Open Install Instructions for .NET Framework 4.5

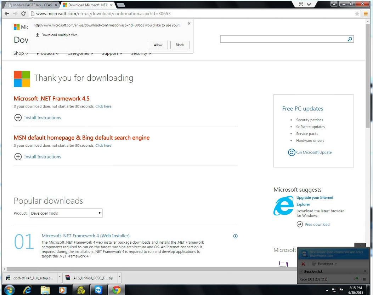(x=43, y=117)
